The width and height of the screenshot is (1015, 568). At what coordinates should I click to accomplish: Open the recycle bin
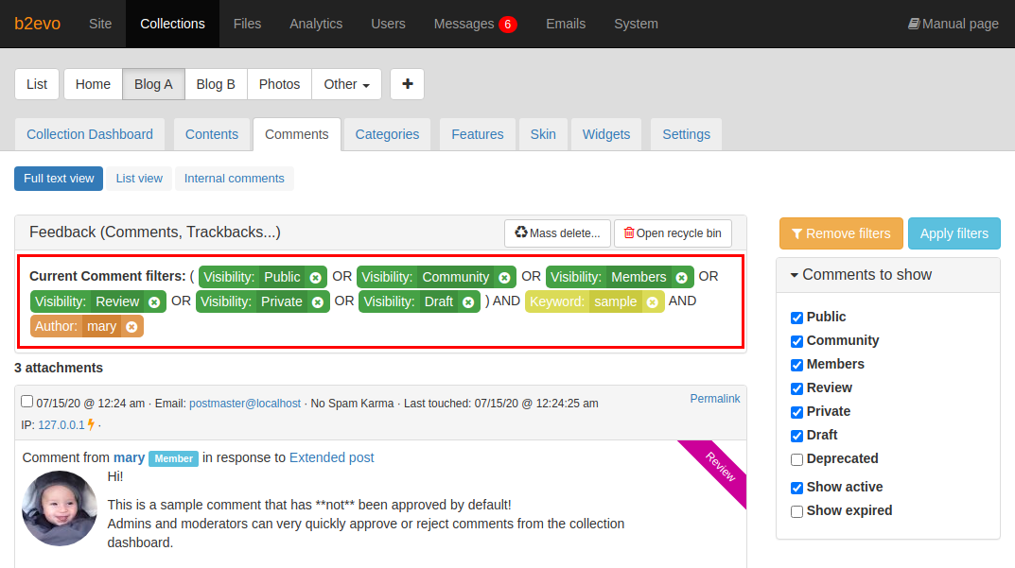pos(673,233)
